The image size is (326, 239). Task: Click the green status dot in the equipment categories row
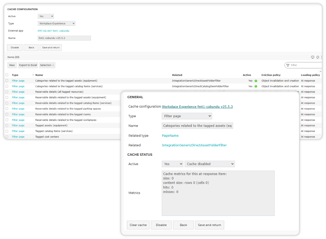pyautogui.click(x=256, y=81)
